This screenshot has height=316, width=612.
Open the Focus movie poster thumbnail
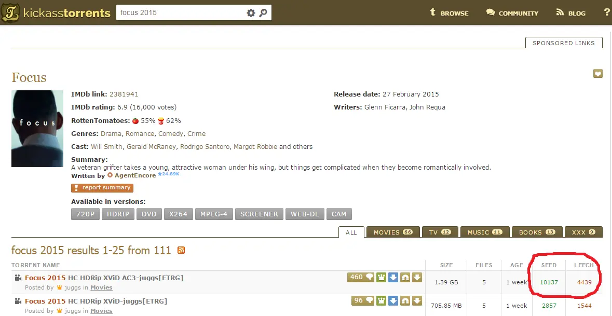37,129
